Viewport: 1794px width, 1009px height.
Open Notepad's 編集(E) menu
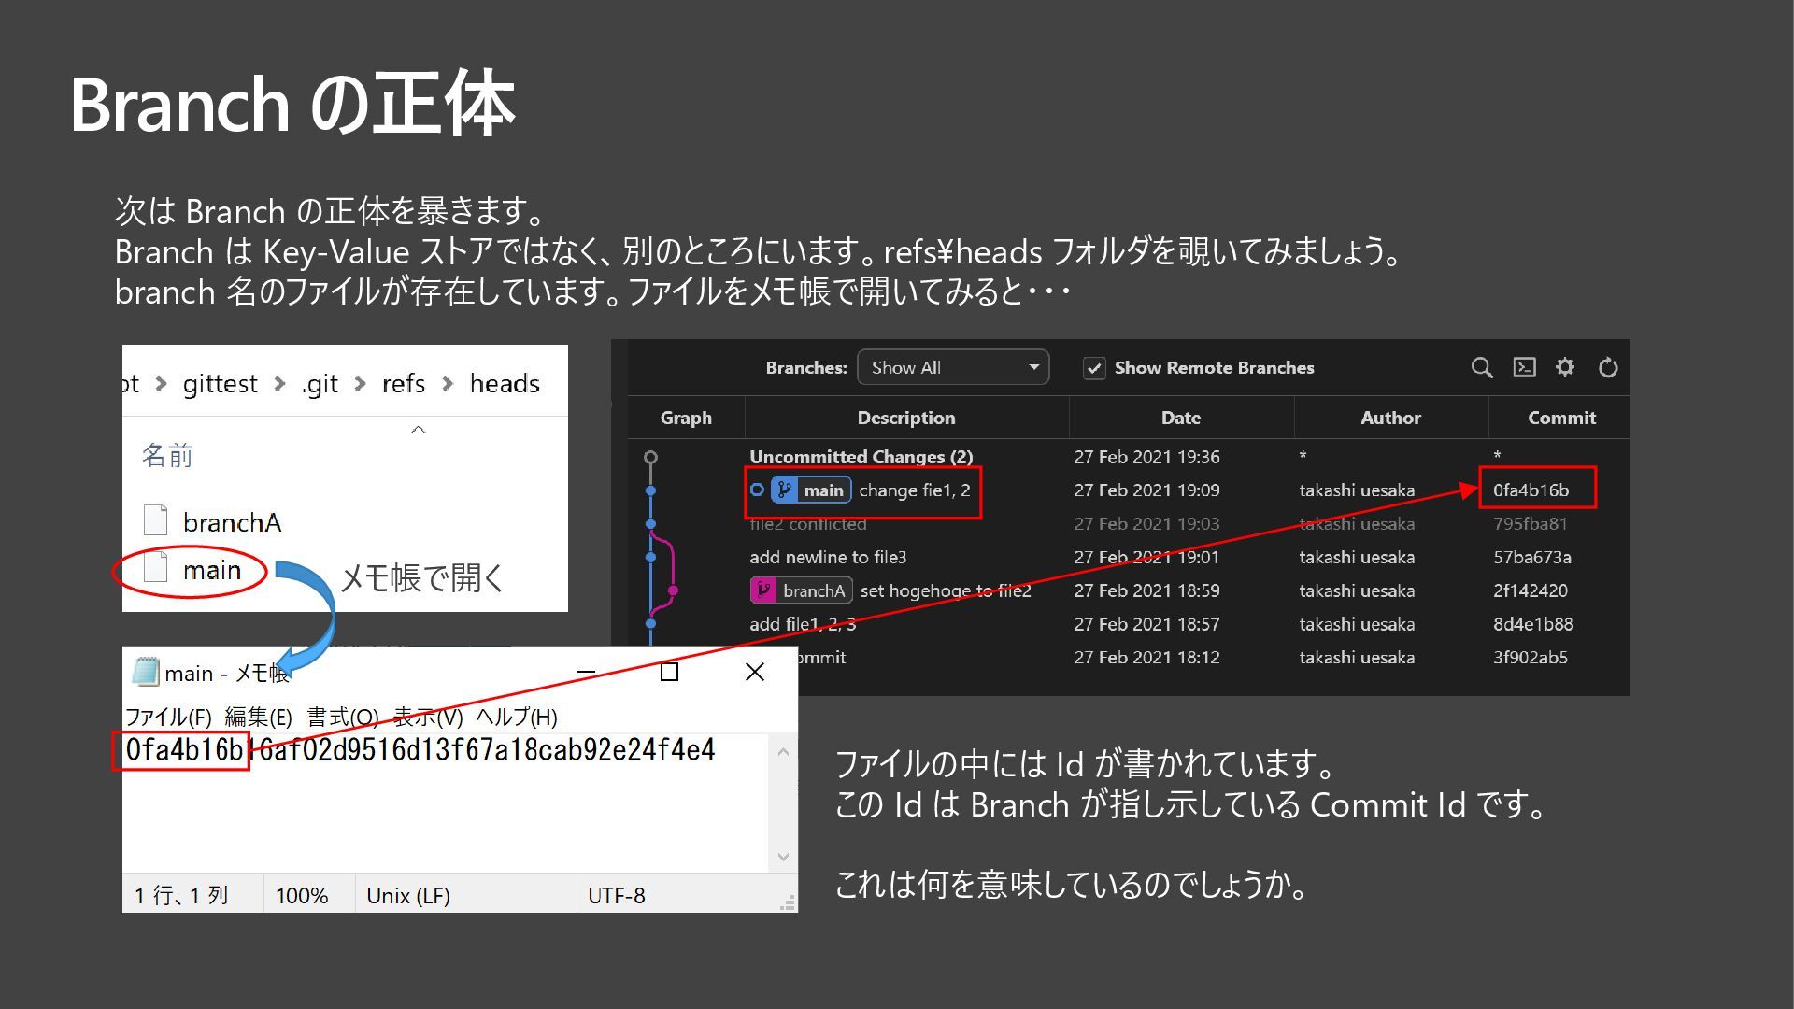coord(258,717)
